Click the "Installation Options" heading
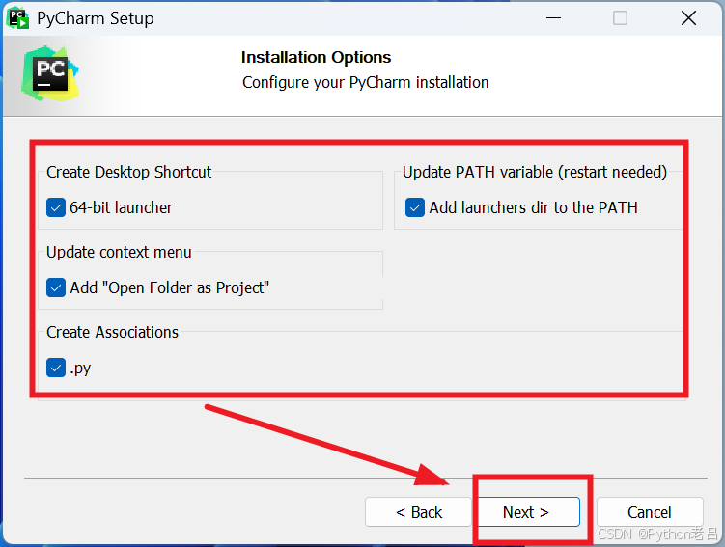725x547 pixels. pyautogui.click(x=316, y=57)
